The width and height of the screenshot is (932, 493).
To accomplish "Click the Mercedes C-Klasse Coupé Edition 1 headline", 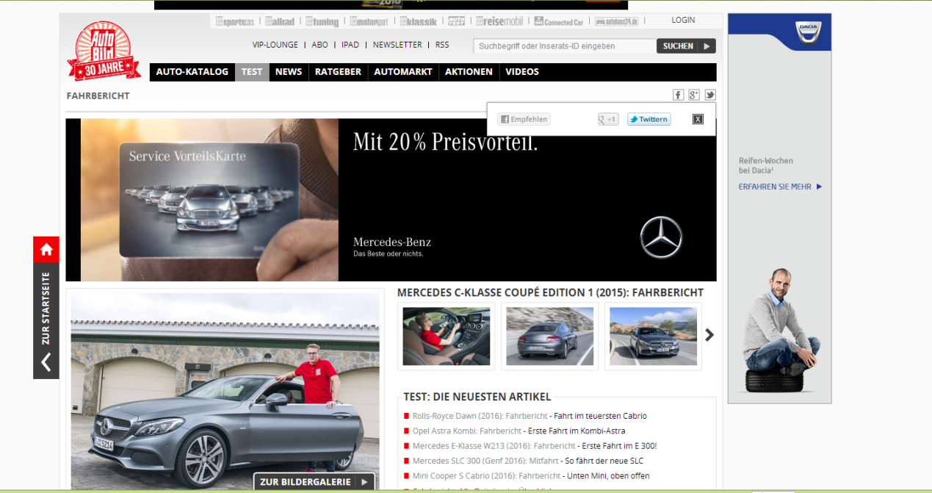I will (550, 292).
